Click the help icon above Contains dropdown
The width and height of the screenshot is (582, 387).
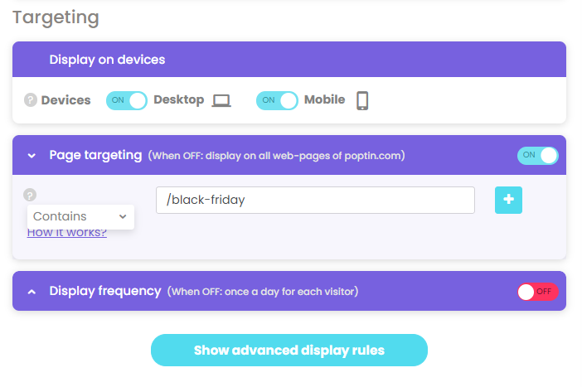[30, 195]
